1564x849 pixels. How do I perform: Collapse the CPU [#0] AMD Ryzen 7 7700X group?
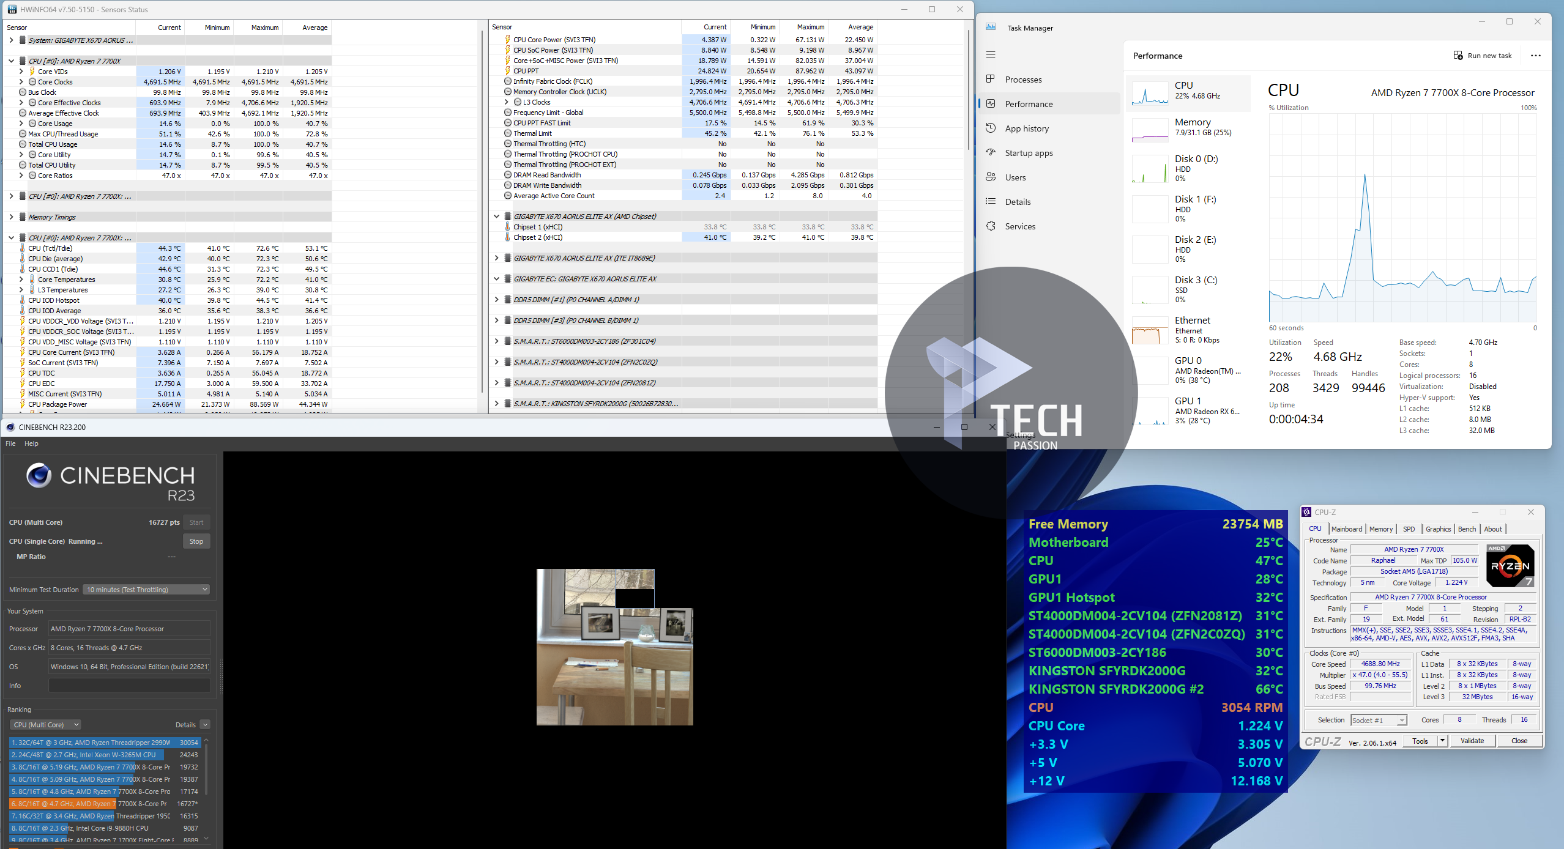11,61
